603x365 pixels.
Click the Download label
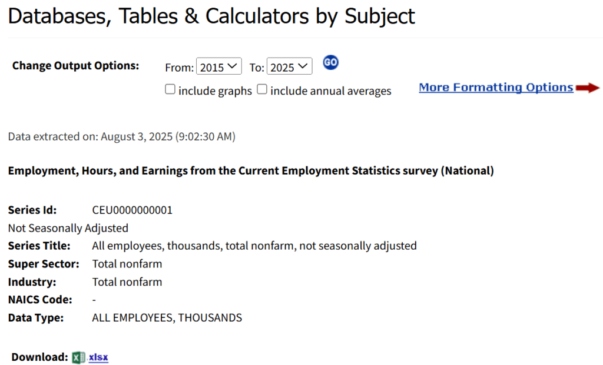point(39,357)
